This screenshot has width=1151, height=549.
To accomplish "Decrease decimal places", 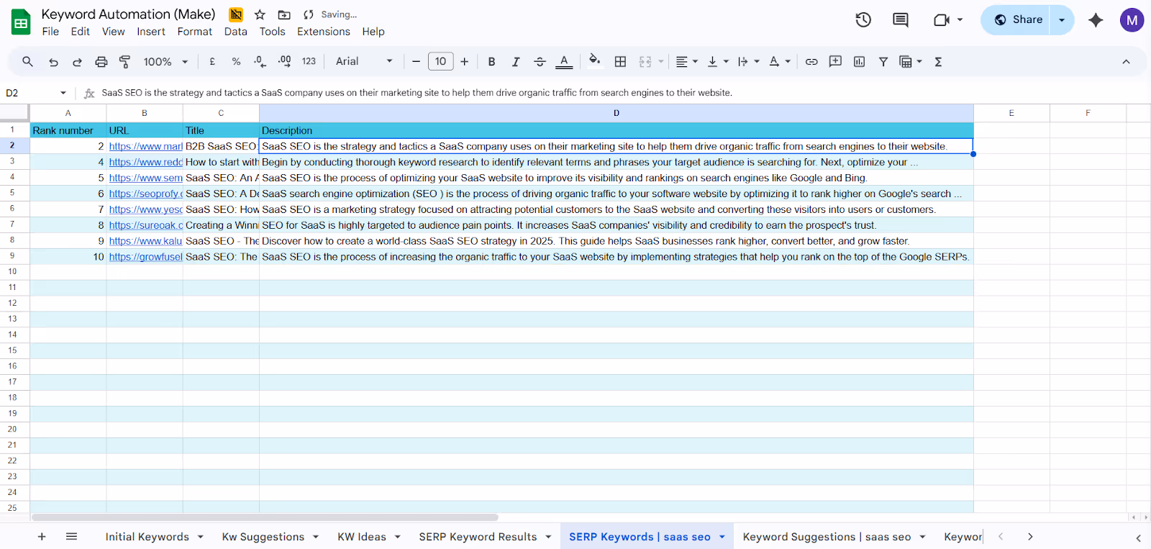I will point(260,62).
